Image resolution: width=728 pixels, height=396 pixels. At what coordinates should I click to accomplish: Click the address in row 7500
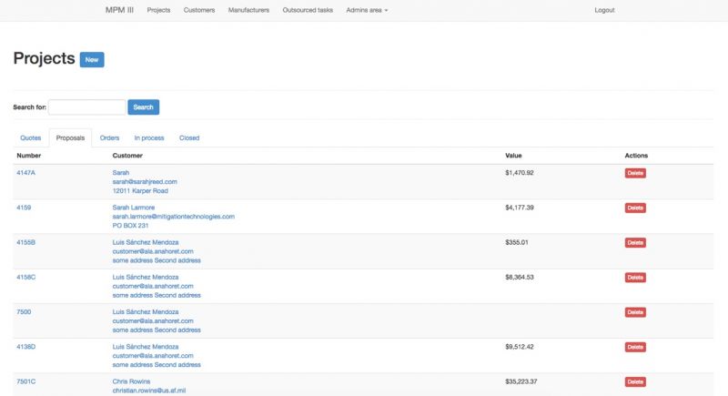coord(157,330)
